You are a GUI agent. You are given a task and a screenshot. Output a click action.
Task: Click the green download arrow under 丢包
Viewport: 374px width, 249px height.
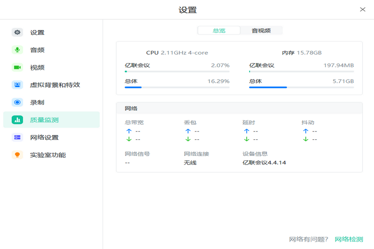pos(188,139)
